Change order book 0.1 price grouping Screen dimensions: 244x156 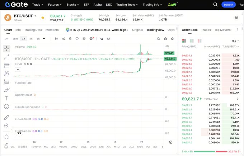(x=235, y=41)
